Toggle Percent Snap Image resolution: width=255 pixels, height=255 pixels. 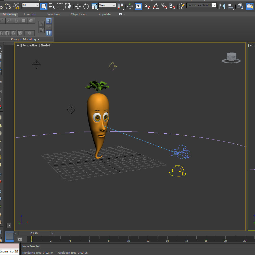pyautogui.click(x=164, y=6)
